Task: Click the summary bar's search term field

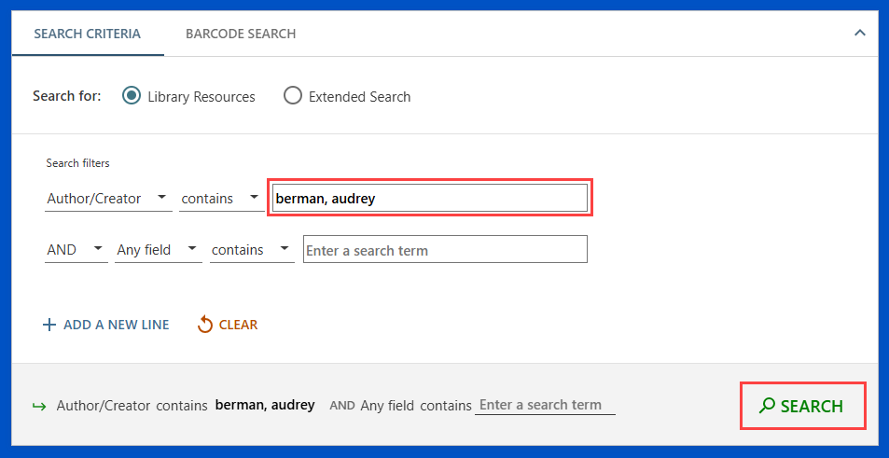Action: click(x=545, y=406)
